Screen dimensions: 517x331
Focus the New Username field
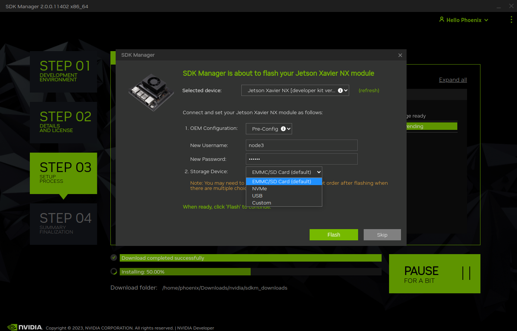pyautogui.click(x=302, y=145)
